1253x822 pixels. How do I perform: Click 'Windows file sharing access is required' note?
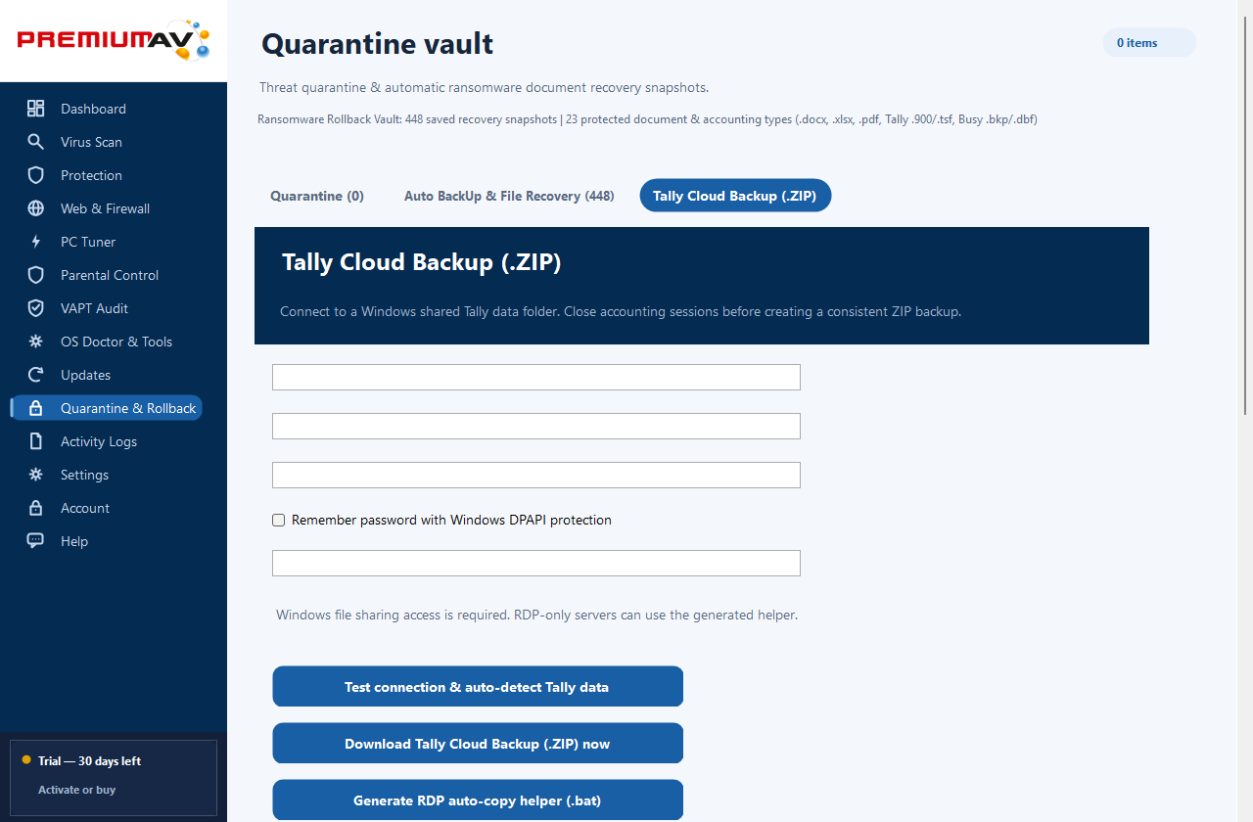536,616
